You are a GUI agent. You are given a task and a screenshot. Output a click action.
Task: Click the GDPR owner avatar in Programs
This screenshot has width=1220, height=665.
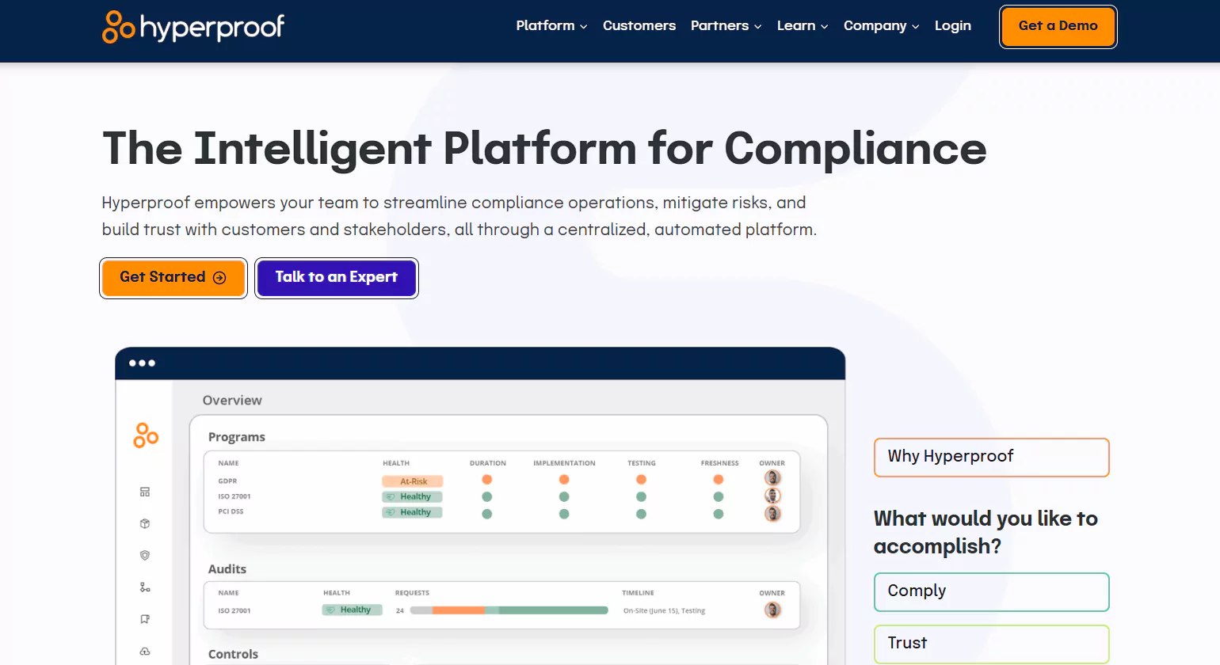tap(772, 478)
